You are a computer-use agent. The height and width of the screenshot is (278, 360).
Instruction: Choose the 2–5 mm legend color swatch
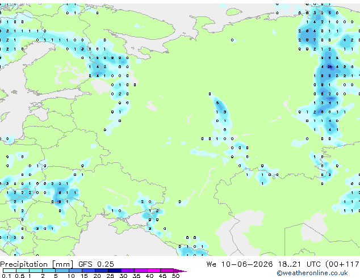(49, 271)
